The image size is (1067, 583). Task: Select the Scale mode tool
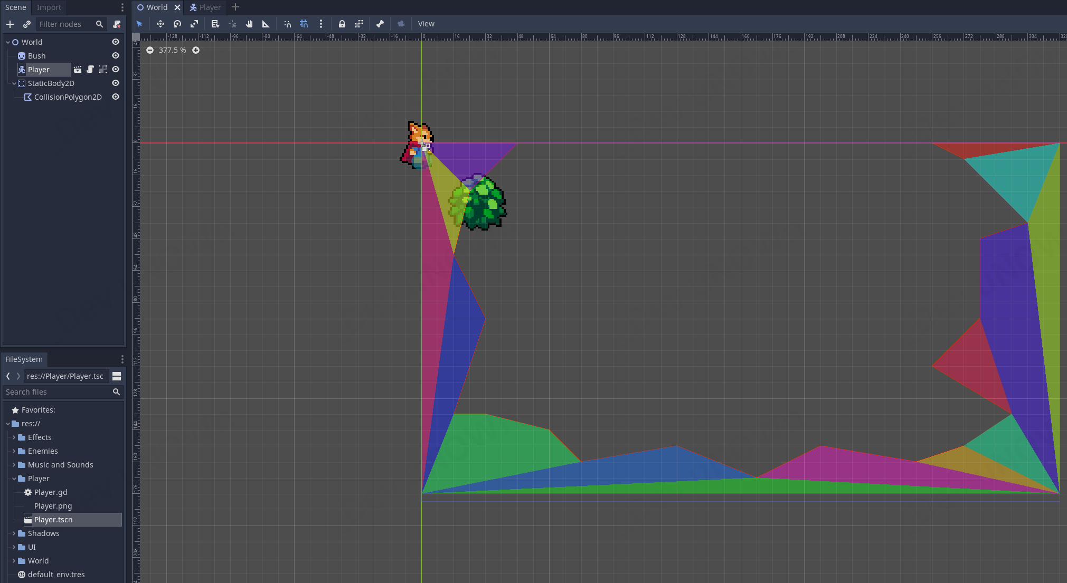pyautogui.click(x=194, y=24)
